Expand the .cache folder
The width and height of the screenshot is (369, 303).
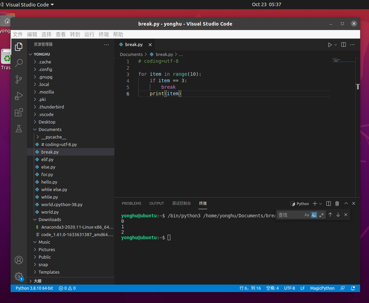coord(71,62)
